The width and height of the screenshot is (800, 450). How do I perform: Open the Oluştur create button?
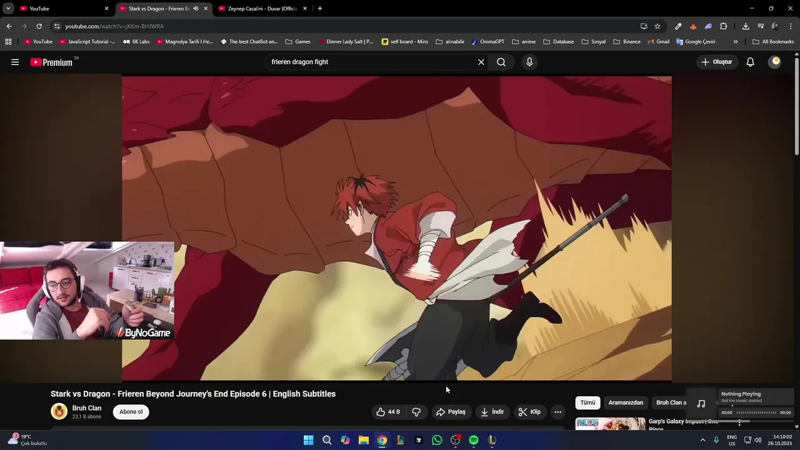716,62
